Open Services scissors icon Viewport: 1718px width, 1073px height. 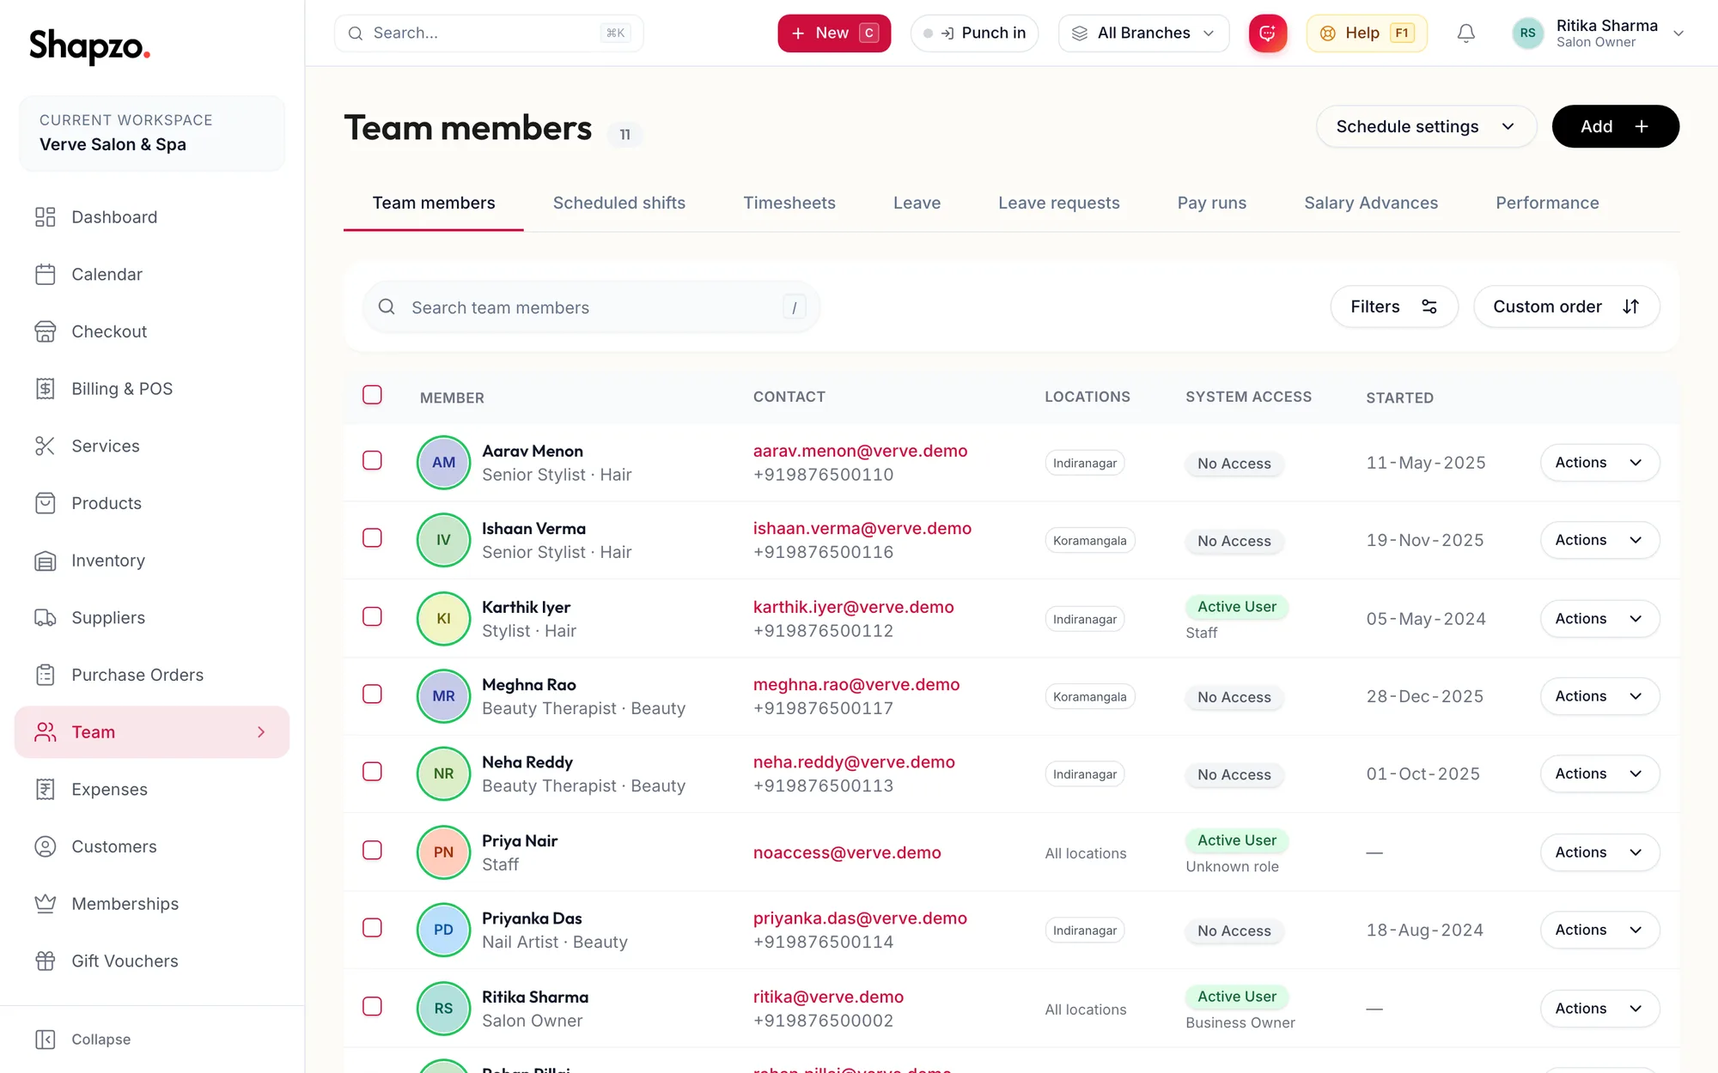pyautogui.click(x=46, y=446)
